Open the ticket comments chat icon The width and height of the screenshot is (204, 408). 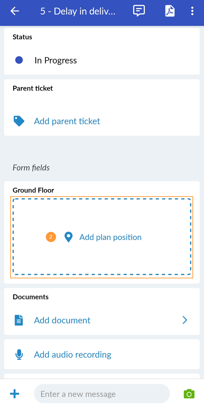click(139, 11)
